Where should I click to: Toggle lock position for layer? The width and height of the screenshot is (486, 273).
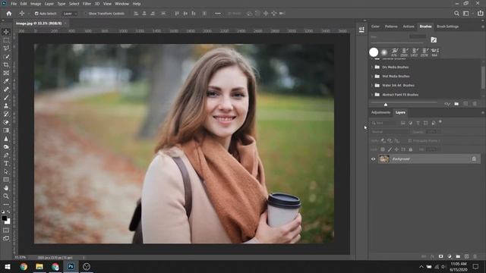(396, 149)
